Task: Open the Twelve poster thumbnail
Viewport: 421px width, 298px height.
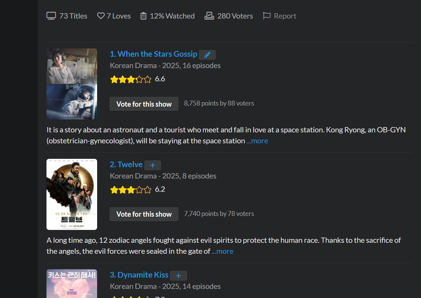Action: 72,194
